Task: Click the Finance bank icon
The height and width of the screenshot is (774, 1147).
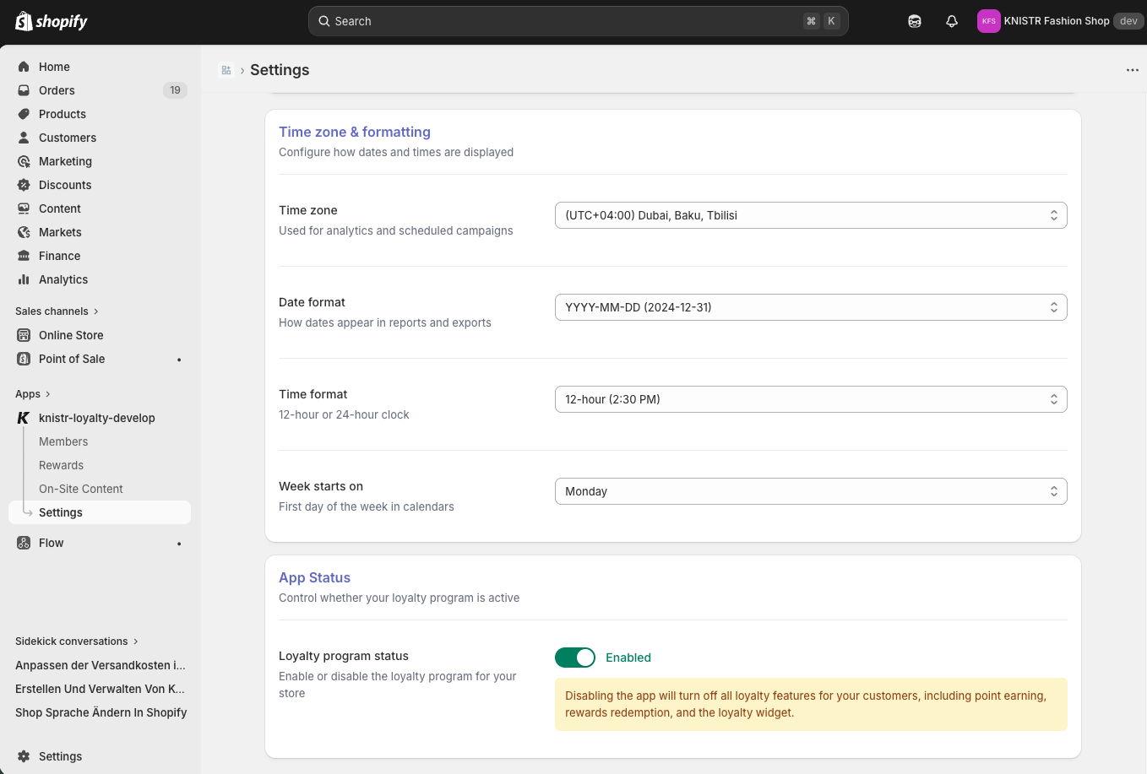Action: point(24,256)
